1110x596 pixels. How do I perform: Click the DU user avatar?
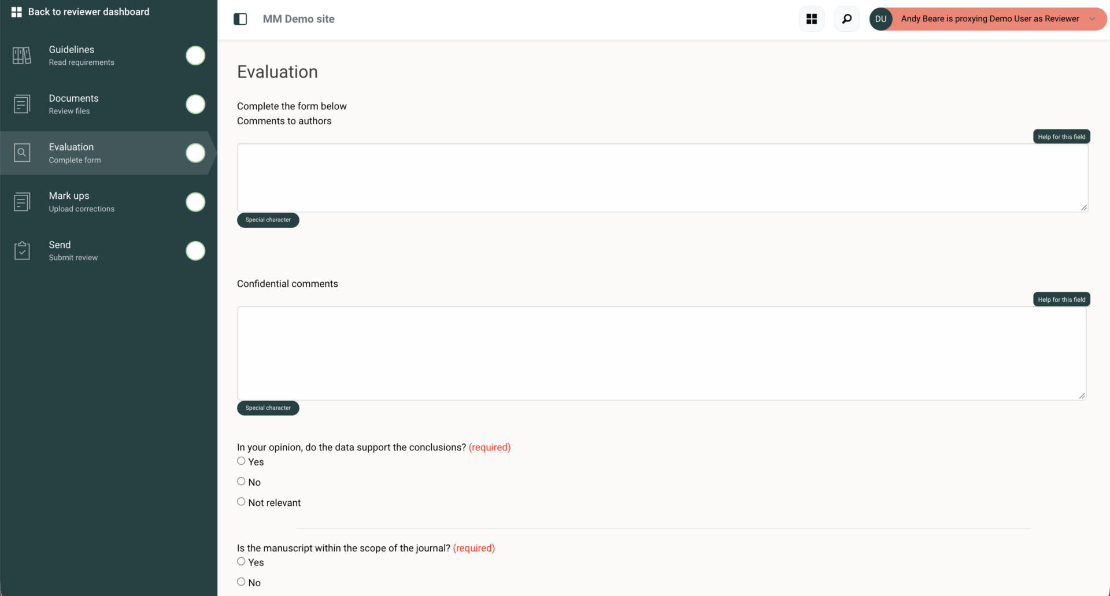[x=880, y=19]
